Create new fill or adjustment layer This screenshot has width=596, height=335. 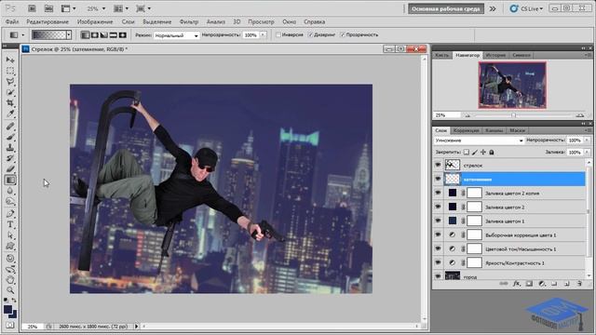point(542,284)
